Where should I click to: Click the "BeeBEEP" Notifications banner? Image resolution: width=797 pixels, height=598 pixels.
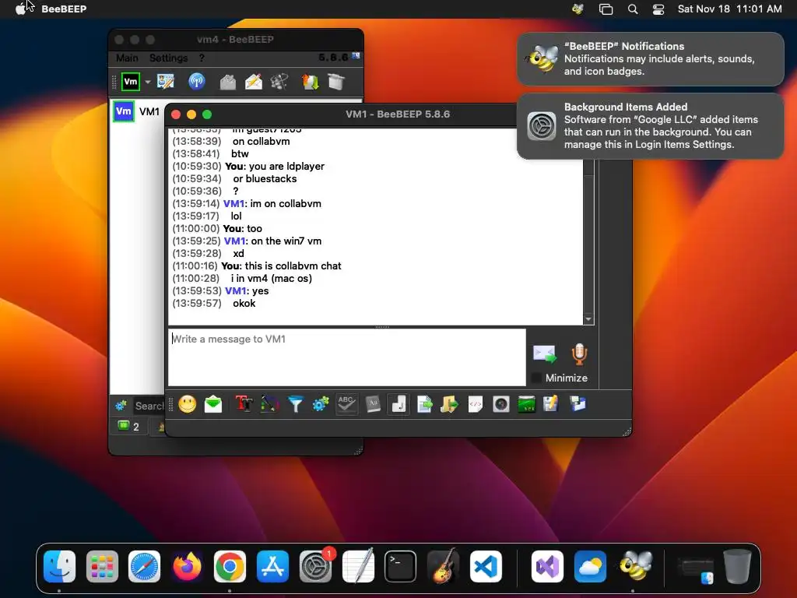(651, 59)
